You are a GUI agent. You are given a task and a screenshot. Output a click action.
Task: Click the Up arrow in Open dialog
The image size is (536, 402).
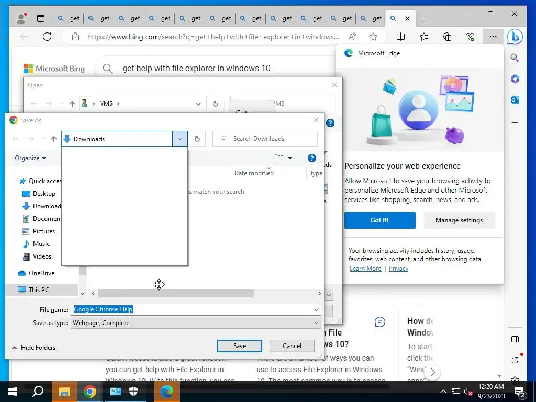[72, 104]
